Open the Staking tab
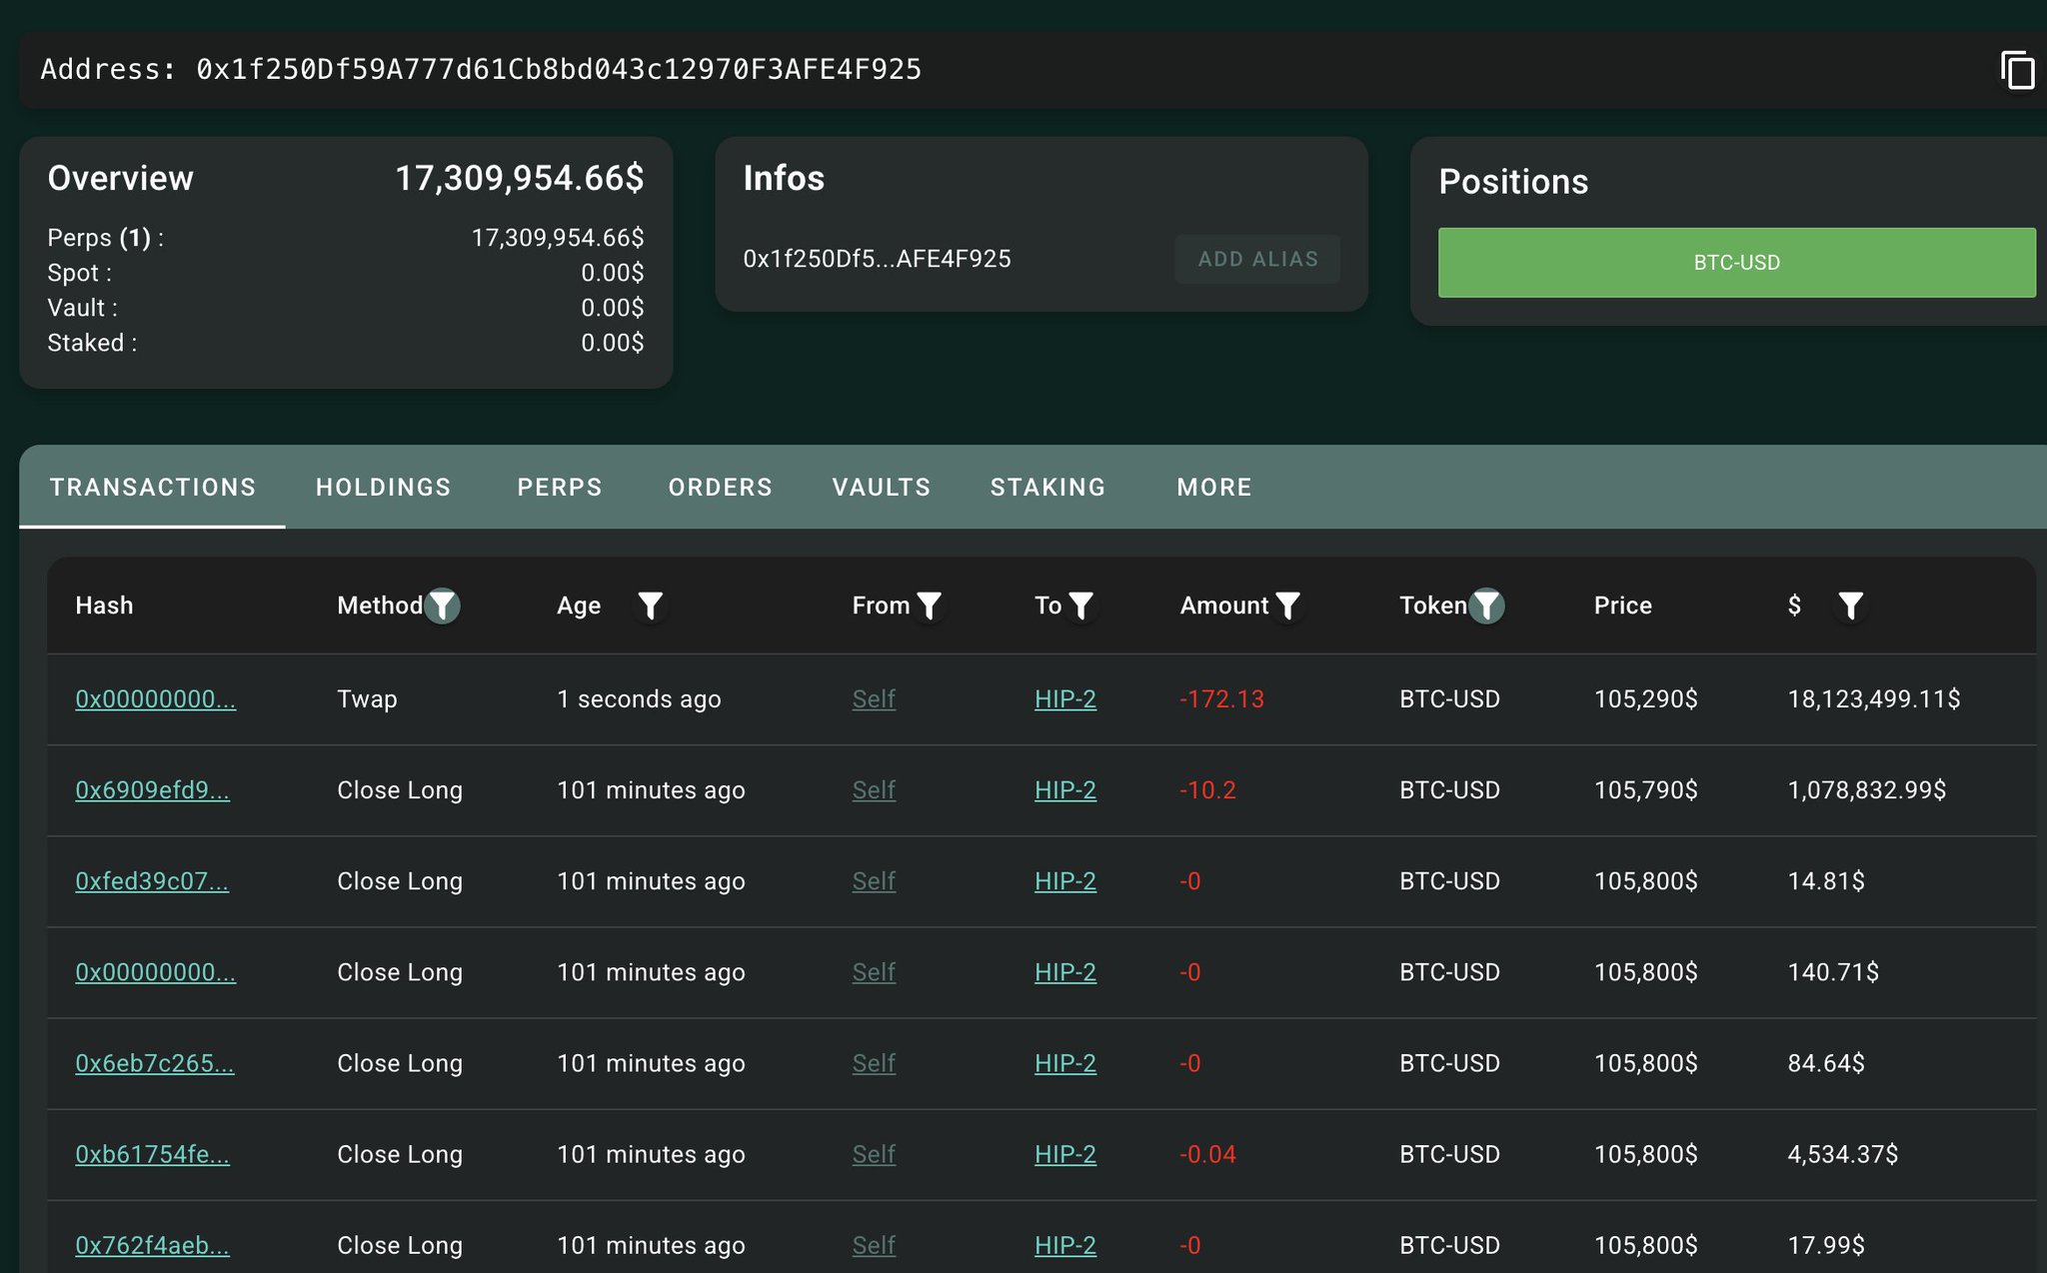2047x1273 pixels. pos(1047,488)
